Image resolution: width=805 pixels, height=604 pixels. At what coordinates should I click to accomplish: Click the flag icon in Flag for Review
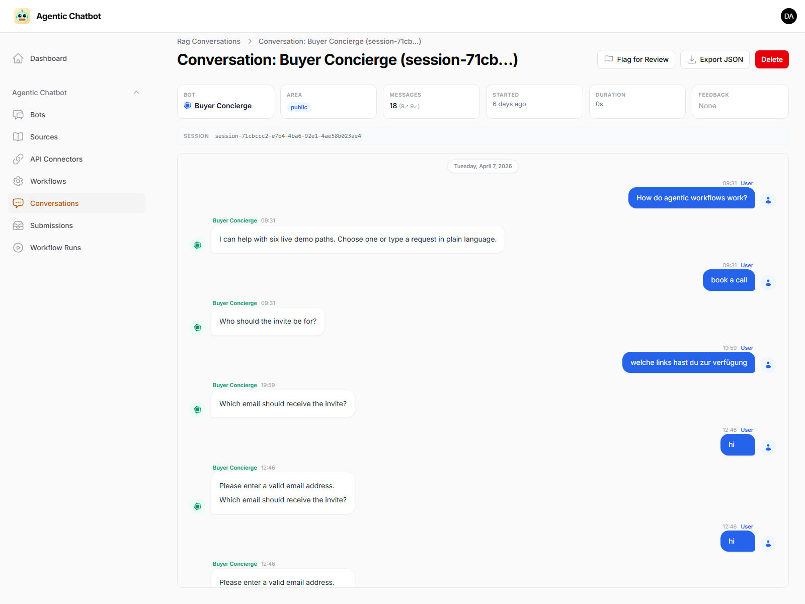[609, 59]
